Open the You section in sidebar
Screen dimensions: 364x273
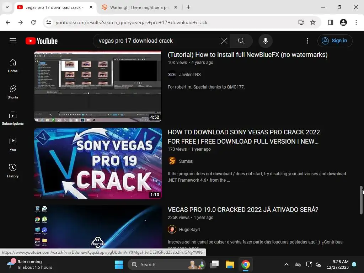(13, 145)
